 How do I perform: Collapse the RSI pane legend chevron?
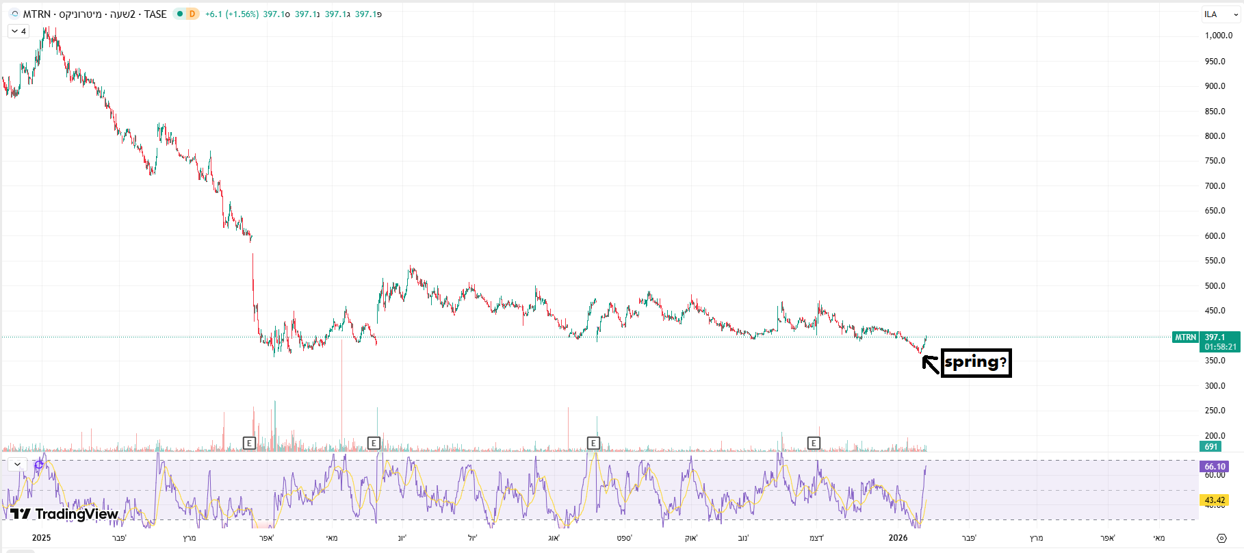click(17, 464)
